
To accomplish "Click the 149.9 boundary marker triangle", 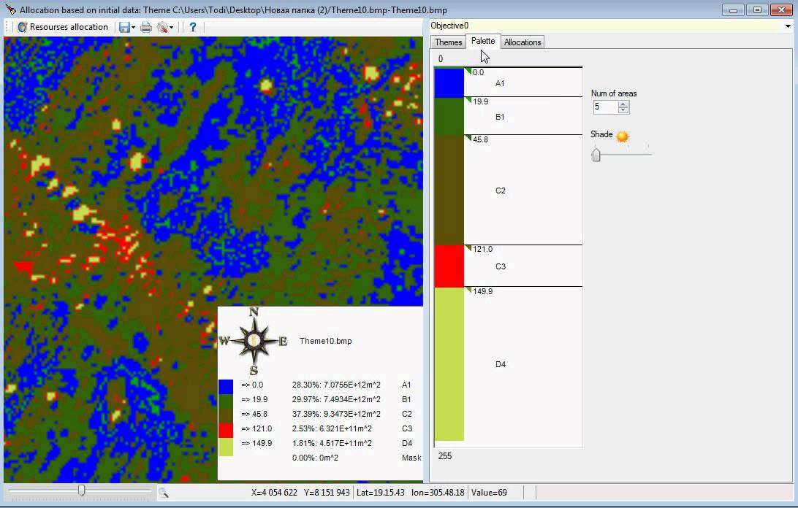I will (468, 290).
